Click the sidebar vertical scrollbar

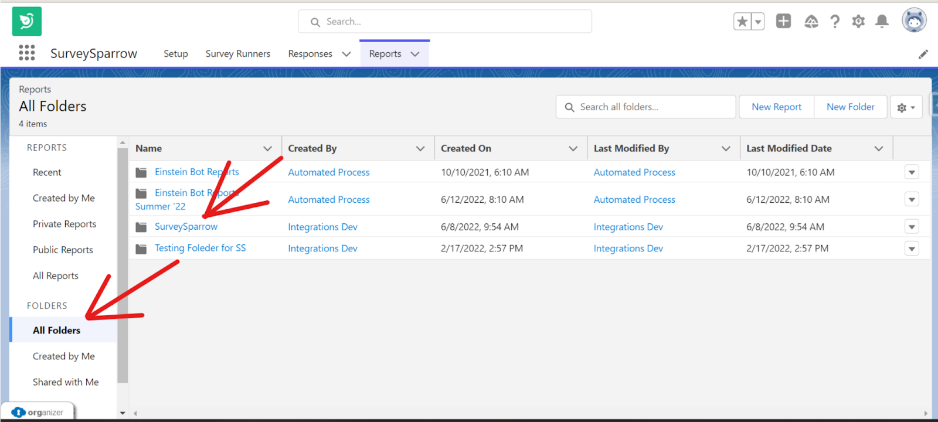coord(123,264)
